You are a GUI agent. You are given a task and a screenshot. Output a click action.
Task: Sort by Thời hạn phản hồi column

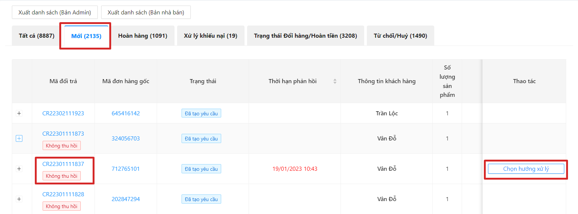coord(335,81)
